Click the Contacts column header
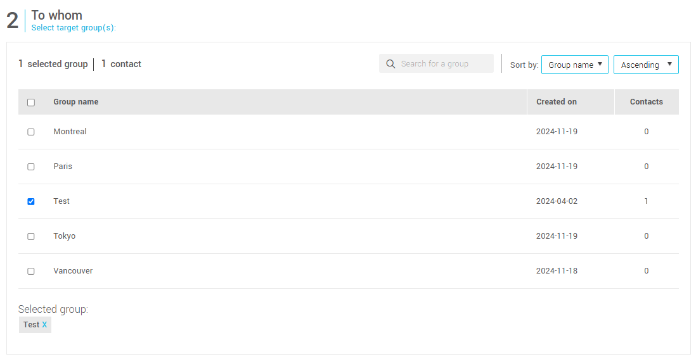The image size is (696, 359). click(646, 102)
